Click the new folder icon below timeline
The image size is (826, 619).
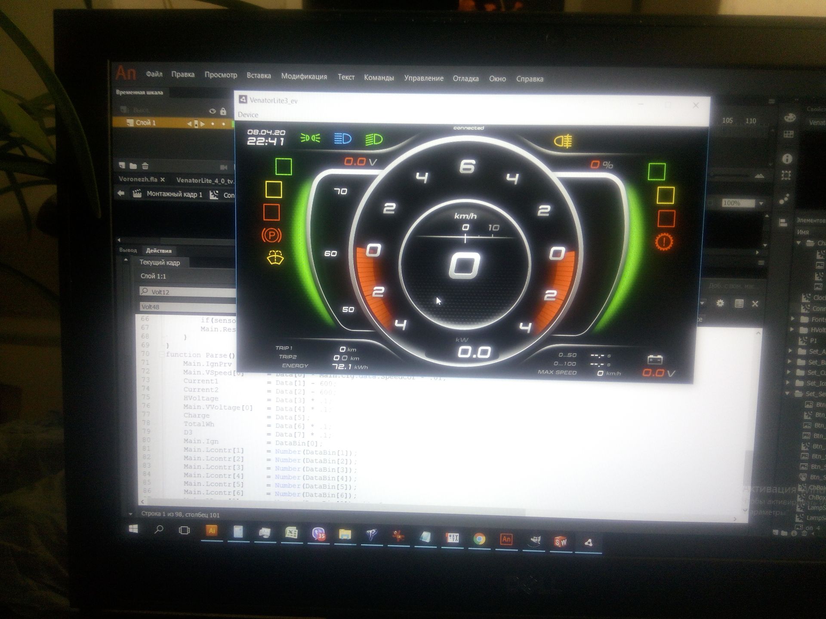133,166
